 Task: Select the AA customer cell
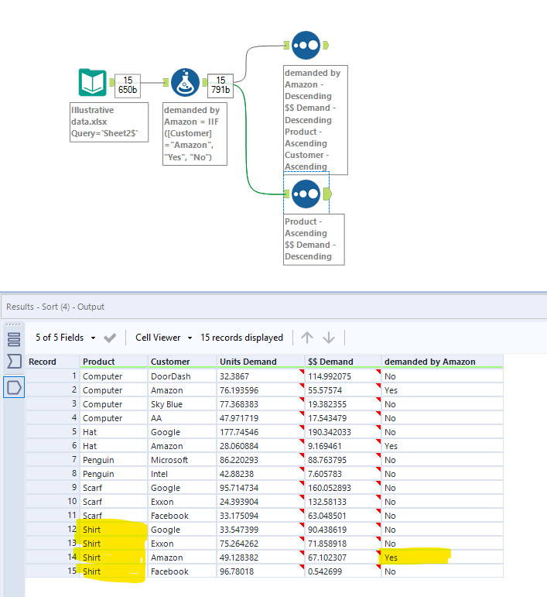(182, 418)
